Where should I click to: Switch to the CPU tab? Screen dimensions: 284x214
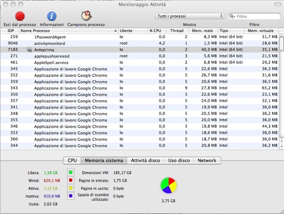(72, 160)
